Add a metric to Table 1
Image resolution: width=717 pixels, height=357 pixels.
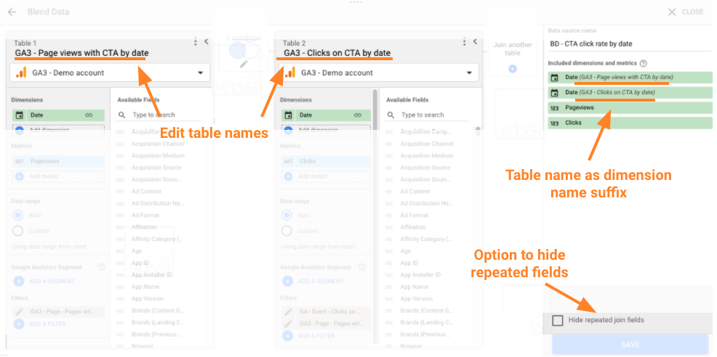click(58, 176)
